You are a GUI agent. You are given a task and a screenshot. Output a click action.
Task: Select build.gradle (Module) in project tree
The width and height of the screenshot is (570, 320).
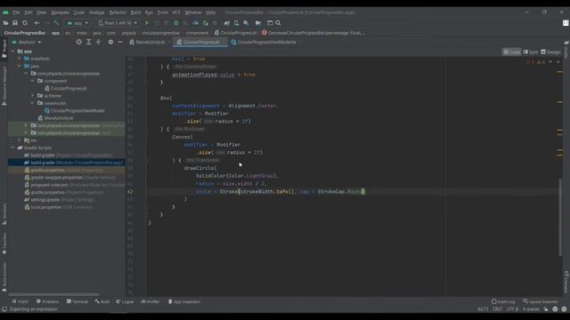point(66,163)
